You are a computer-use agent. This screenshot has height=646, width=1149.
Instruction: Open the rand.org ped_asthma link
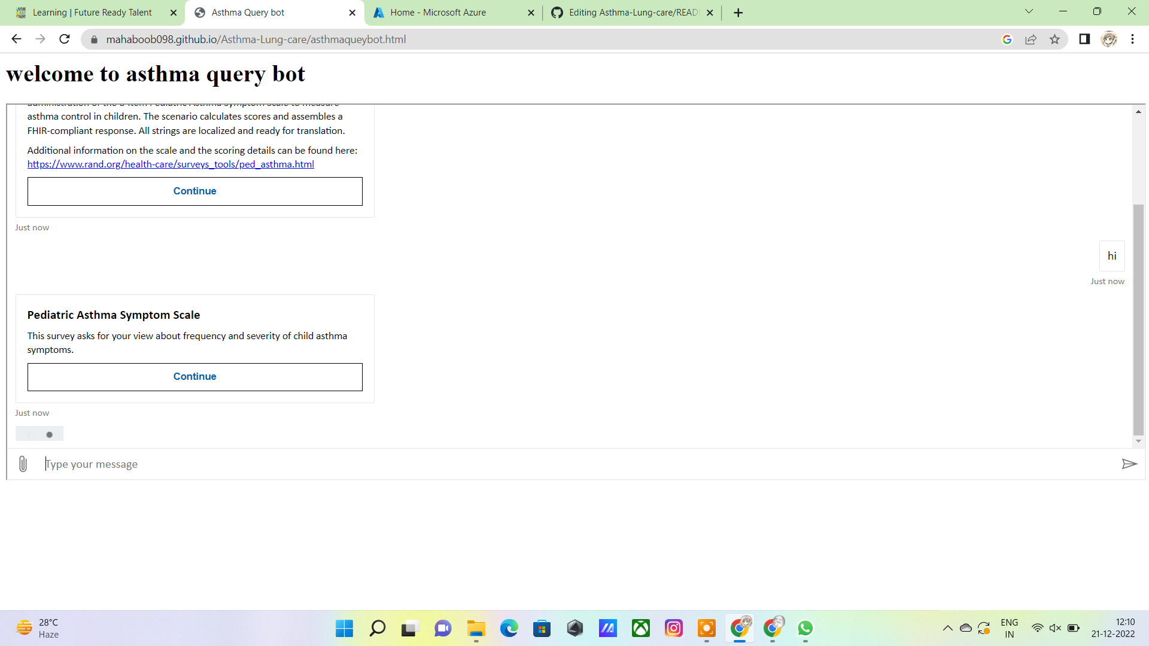click(x=171, y=164)
